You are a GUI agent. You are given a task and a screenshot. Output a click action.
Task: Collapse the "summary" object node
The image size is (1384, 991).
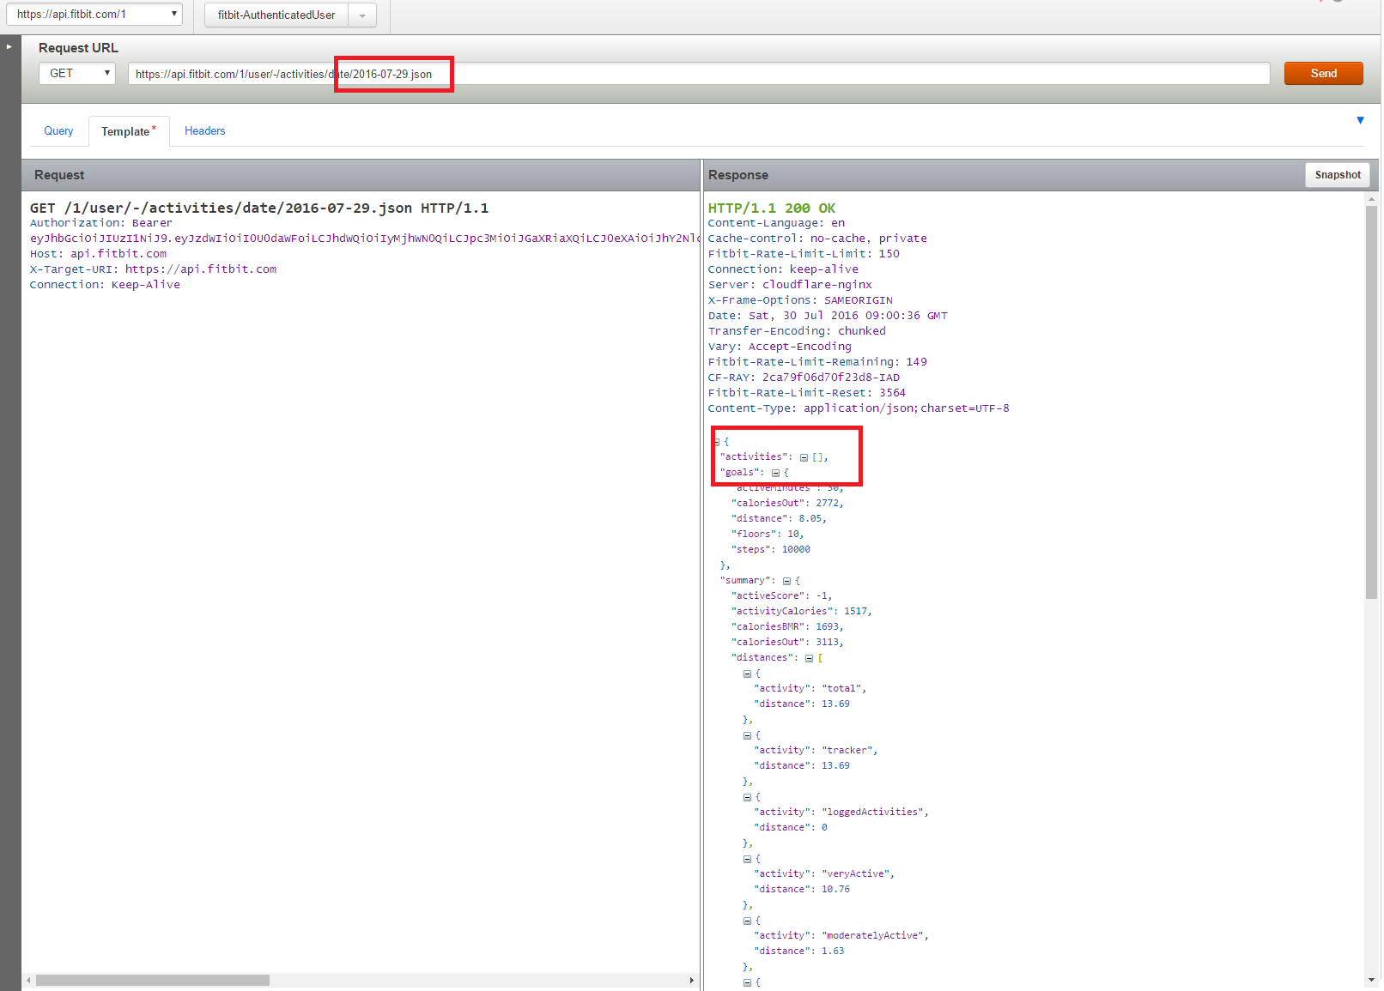coord(786,582)
